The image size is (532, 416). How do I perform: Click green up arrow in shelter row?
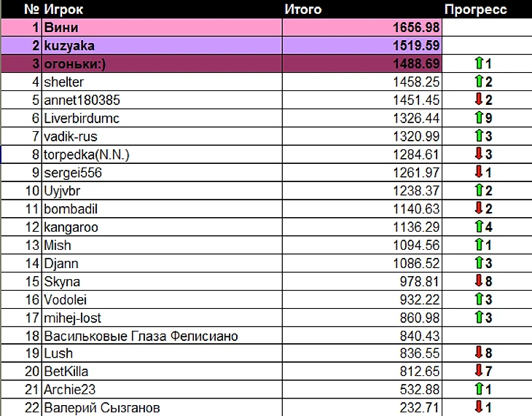(x=479, y=82)
